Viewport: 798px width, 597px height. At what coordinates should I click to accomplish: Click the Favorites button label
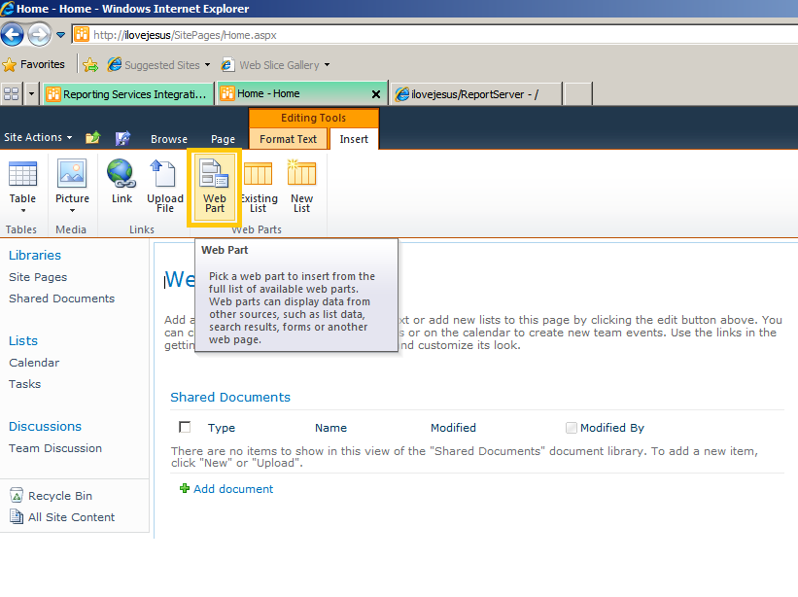[42, 64]
